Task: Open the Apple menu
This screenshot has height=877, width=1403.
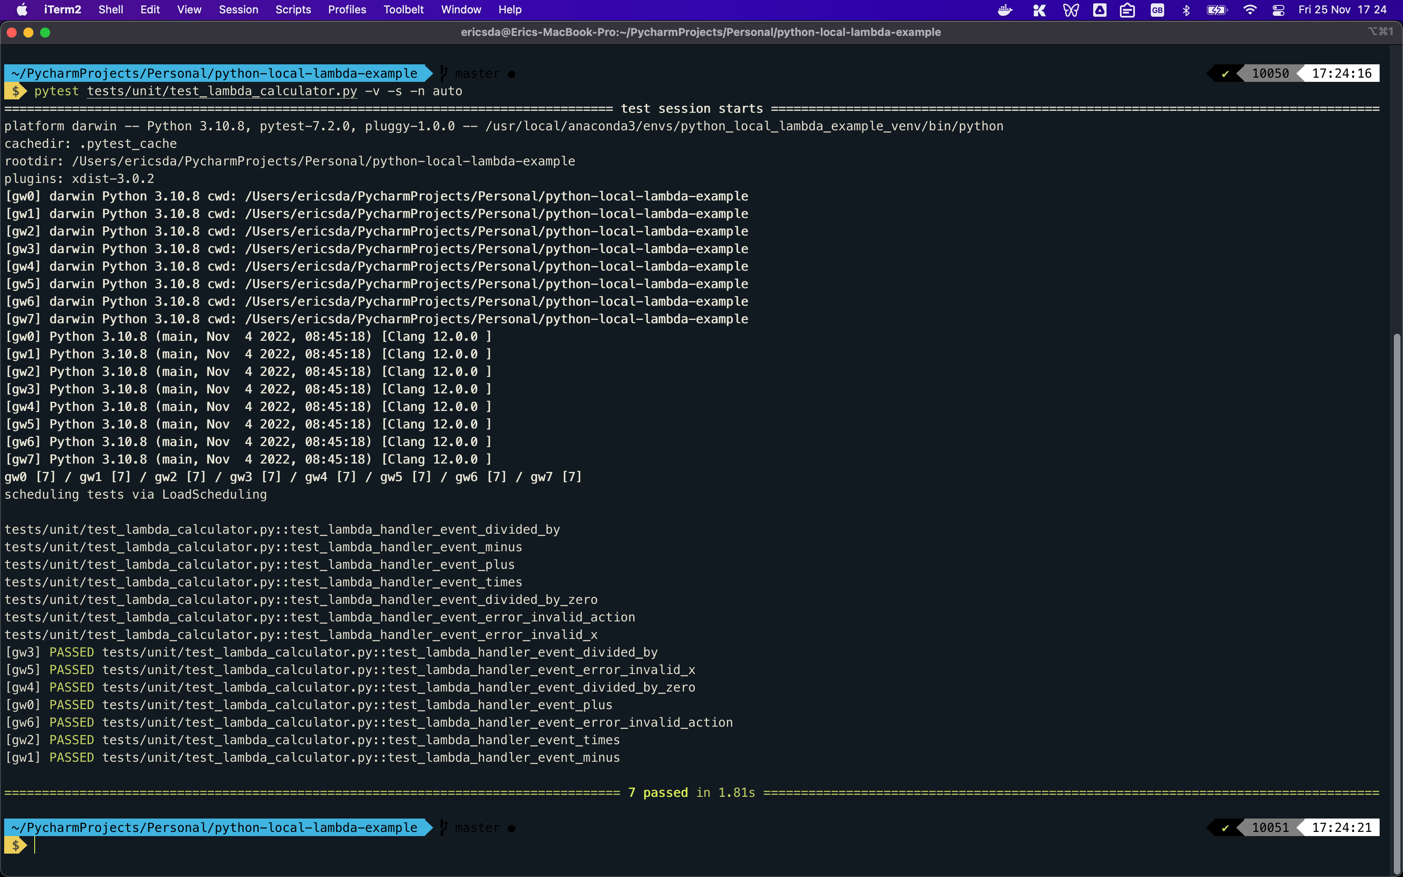Action: click(x=21, y=9)
